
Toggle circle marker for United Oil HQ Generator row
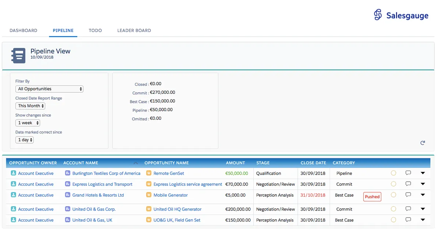point(393,209)
